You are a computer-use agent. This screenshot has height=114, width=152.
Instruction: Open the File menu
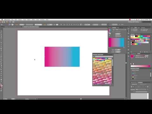pyautogui.click(x=12, y=20)
